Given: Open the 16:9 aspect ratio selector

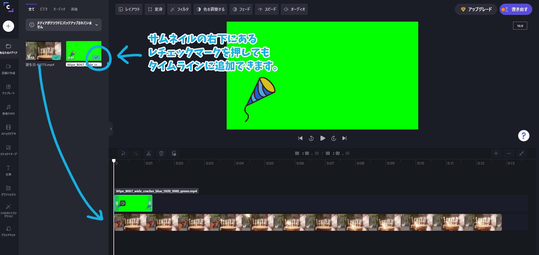Looking at the screenshot, I should (x=520, y=26).
